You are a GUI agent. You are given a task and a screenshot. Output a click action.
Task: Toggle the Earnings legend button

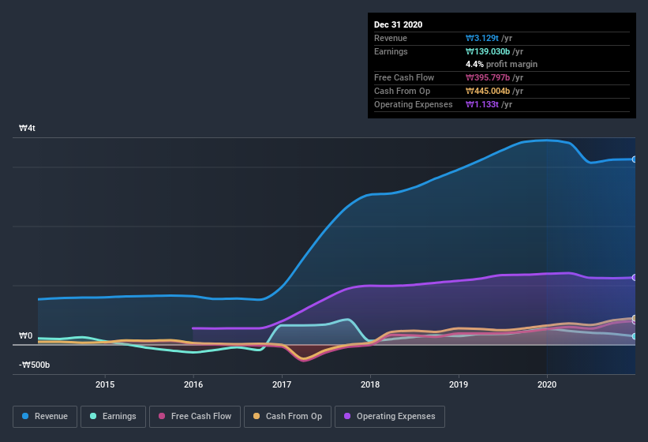coord(113,416)
